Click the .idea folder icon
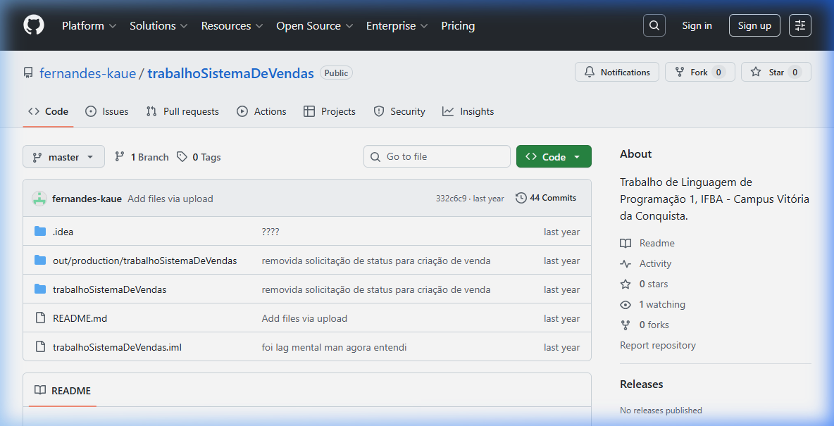 40,231
